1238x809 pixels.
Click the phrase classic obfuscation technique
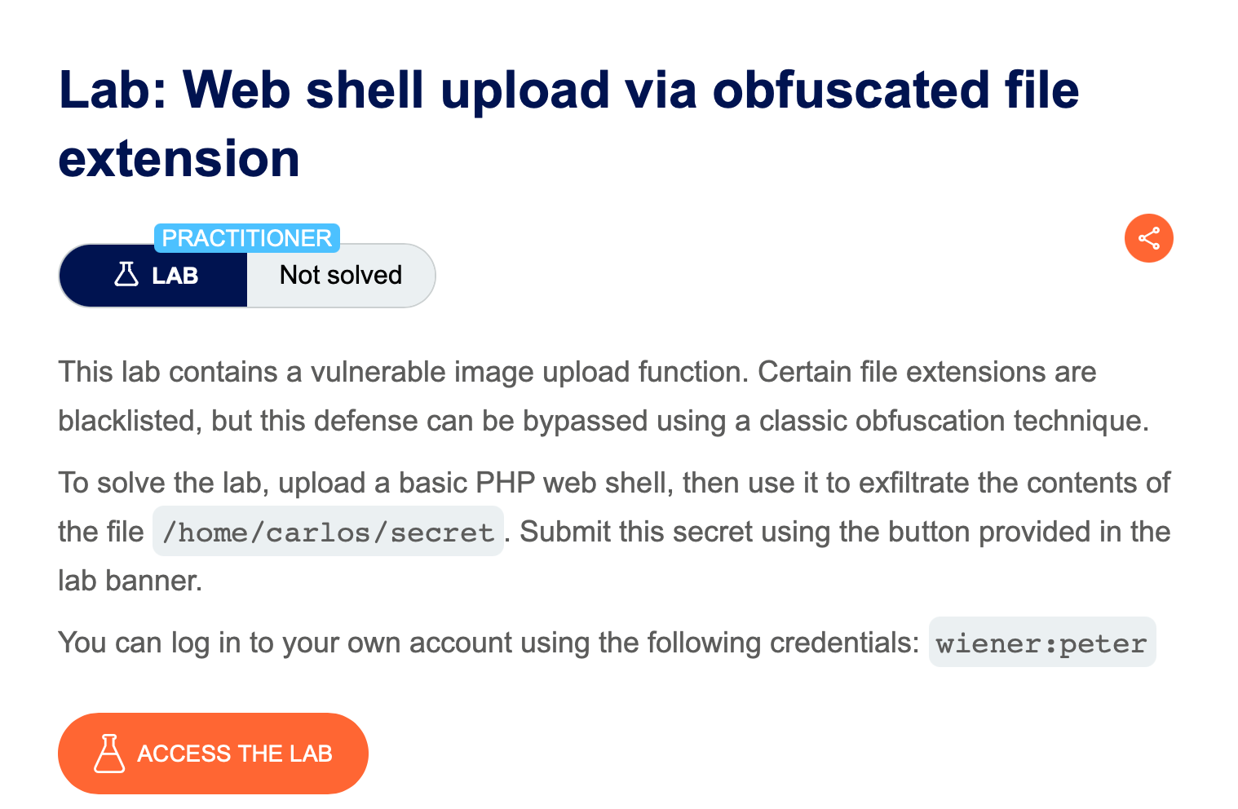(953, 421)
